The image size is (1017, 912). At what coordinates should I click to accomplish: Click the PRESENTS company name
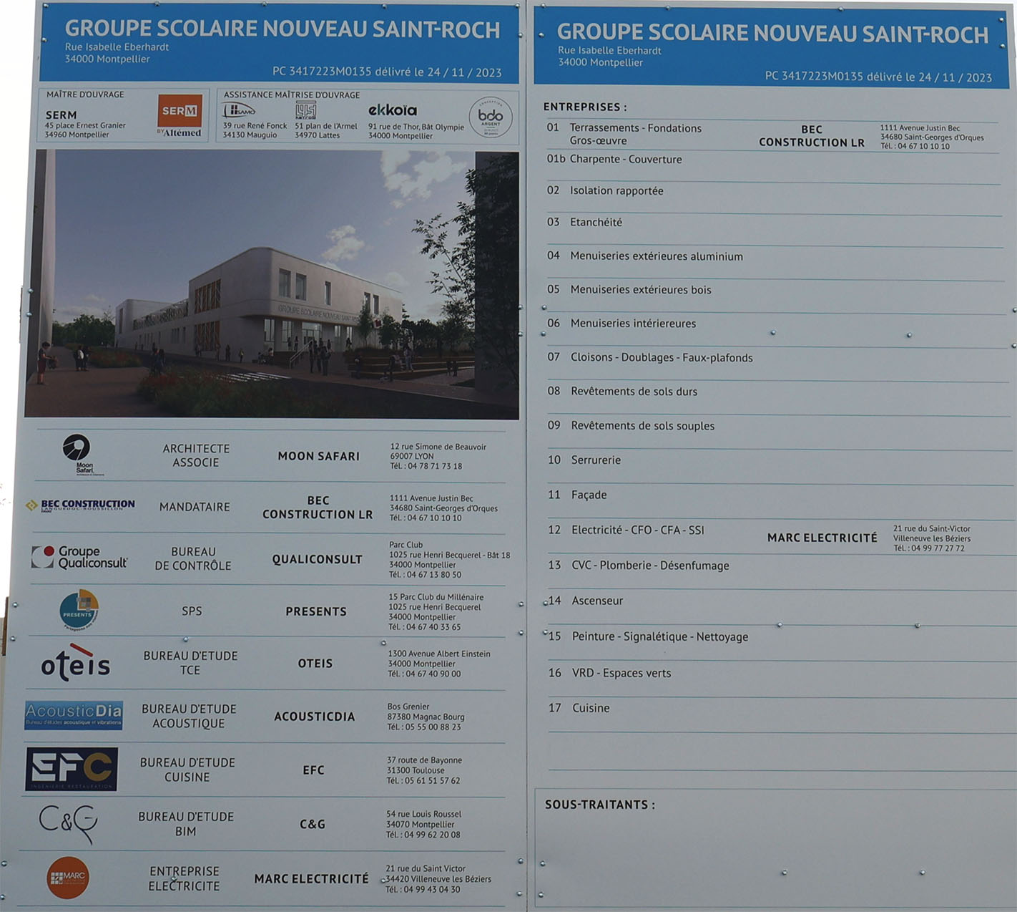tap(316, 611)
